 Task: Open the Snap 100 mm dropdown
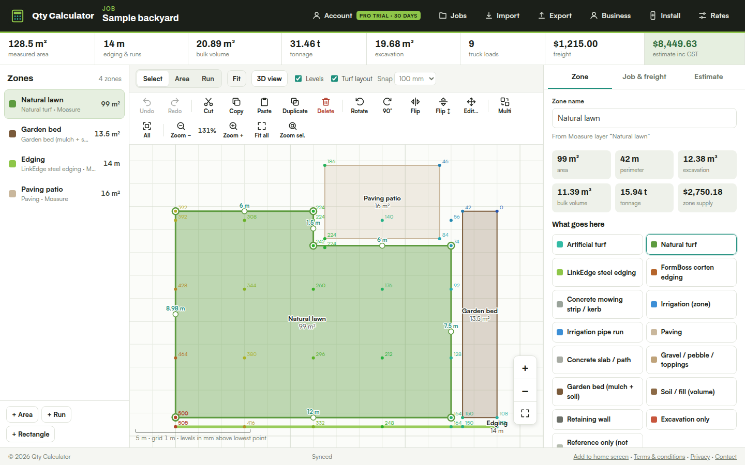pyautogui.click(x=415, y=79)
